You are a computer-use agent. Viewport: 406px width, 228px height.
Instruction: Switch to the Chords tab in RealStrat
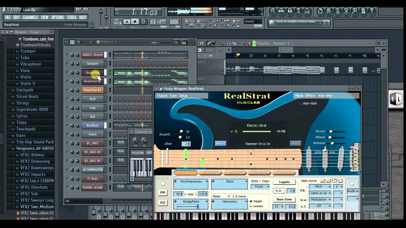(234, 173)
